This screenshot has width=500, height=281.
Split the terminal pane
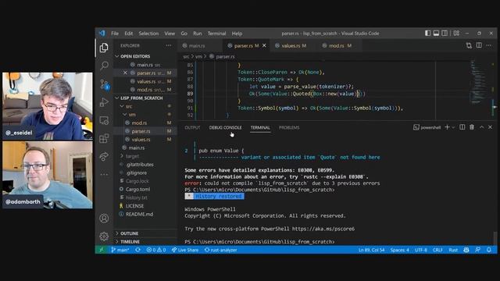[462, 127]
